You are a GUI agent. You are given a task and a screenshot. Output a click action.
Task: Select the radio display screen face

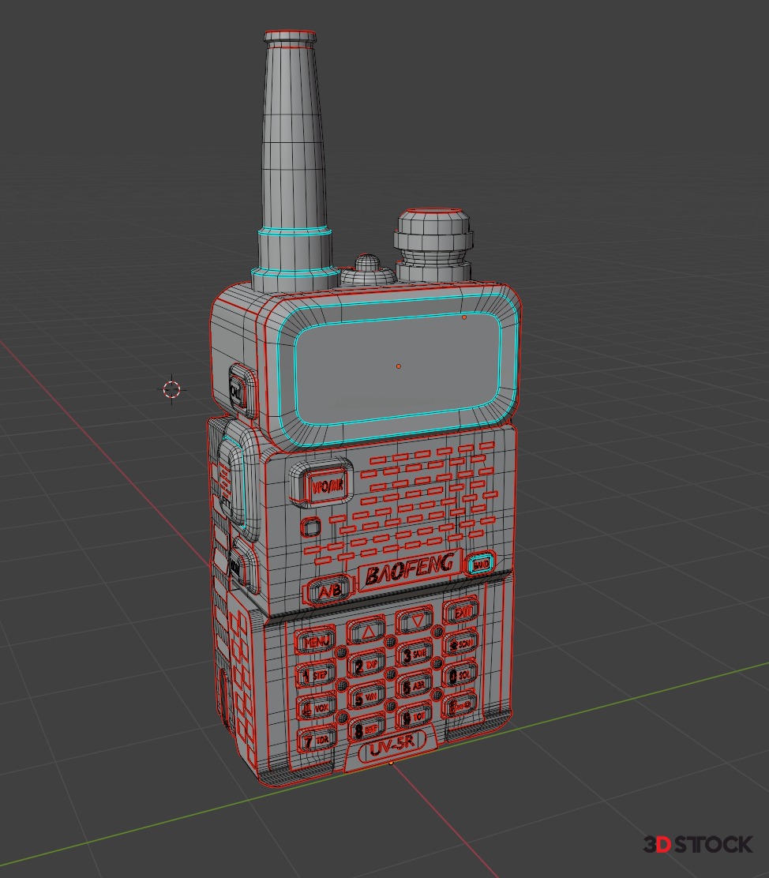pyautogui.click(x=396, y=370)
